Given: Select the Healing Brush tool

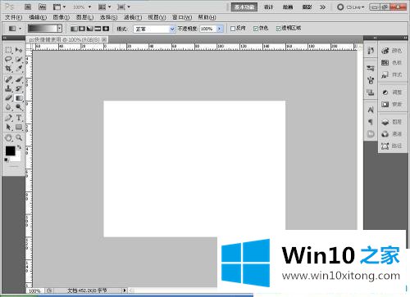Looking at the screenshot, I should (8, 79).
